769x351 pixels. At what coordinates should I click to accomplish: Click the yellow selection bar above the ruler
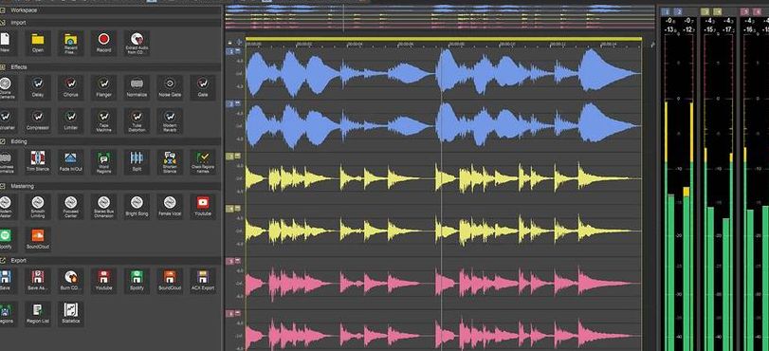444,39
